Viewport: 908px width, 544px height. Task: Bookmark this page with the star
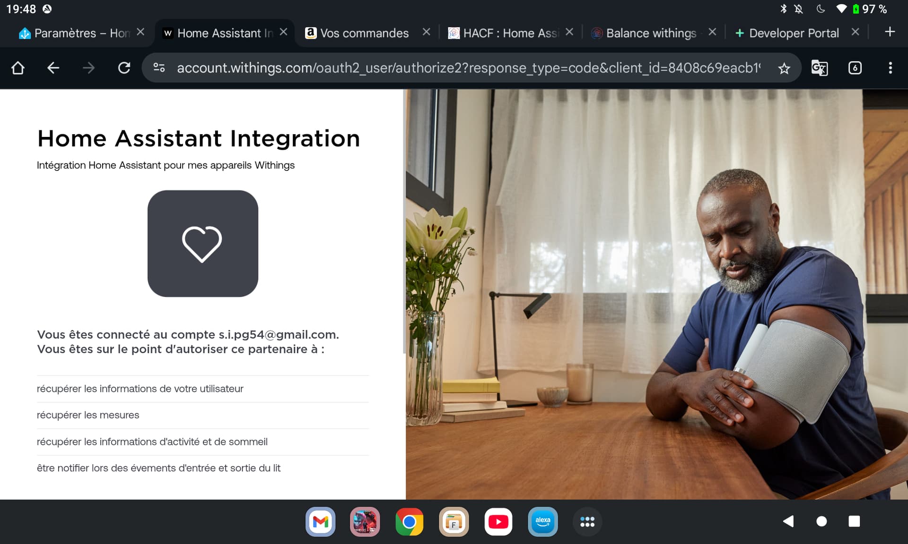784,68
